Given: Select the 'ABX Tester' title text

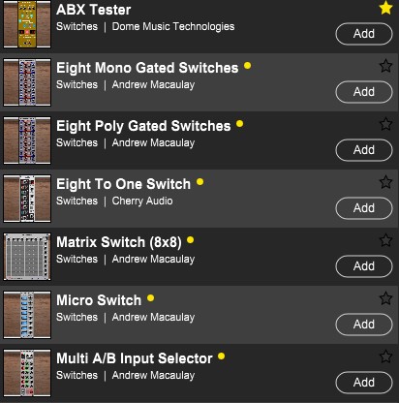Looking at the screenshot, I should 94,10.
